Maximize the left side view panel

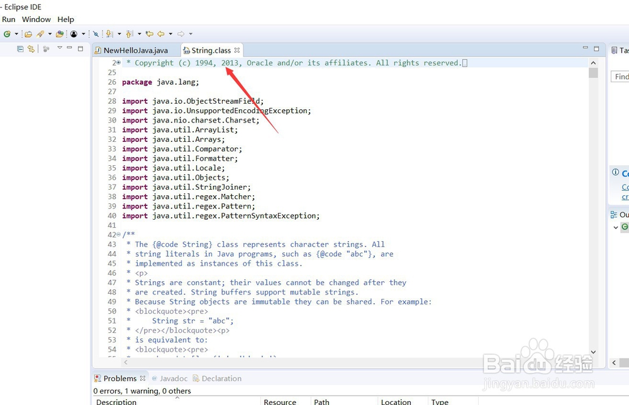point(81,48)
